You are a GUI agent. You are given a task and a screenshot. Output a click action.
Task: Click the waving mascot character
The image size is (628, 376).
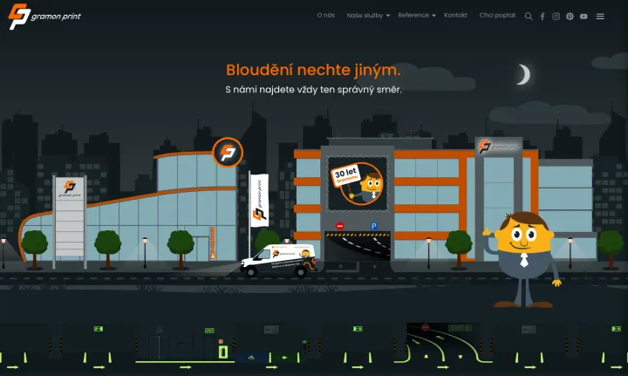(522, 259)
